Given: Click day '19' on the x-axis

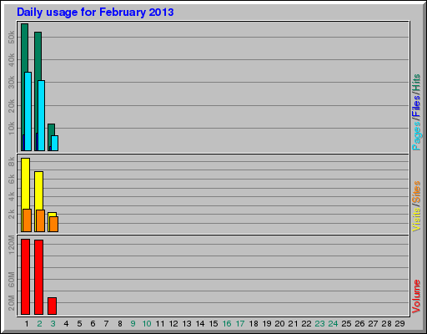Looking at the screenshot, I should coord(267,324).
